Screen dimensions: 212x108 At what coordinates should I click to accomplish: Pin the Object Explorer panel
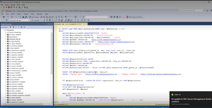[49, 24]
